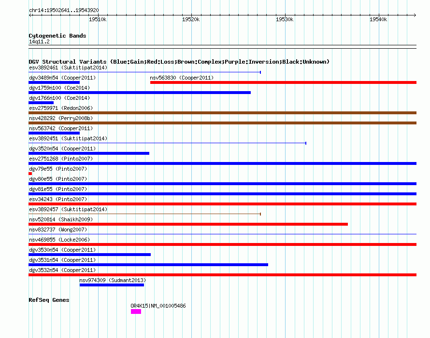This screenshot has height=338, width=430.
Task: Open the nsv563742 (Cooper2011) label
Action: 61,128
